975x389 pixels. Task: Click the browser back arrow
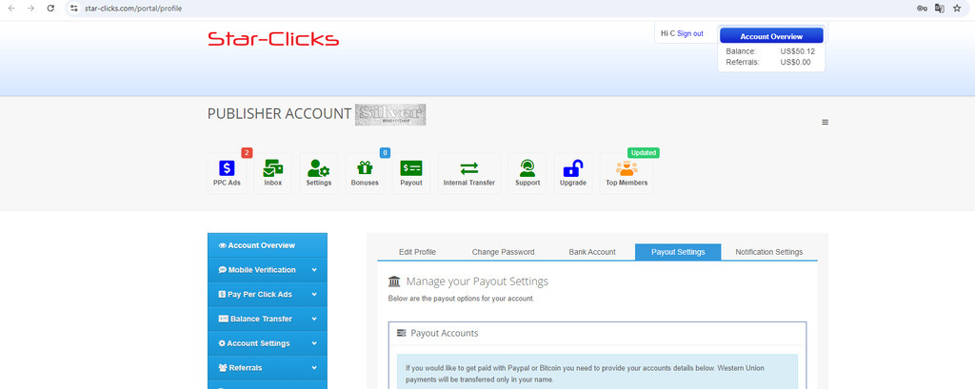tap(11, 8)
